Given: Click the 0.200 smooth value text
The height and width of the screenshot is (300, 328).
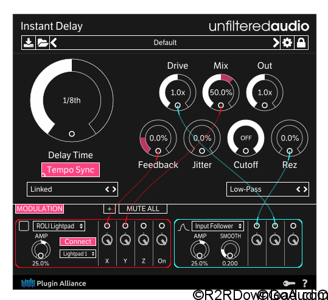Looking at the screenshot, I should (x=230, y=263).
